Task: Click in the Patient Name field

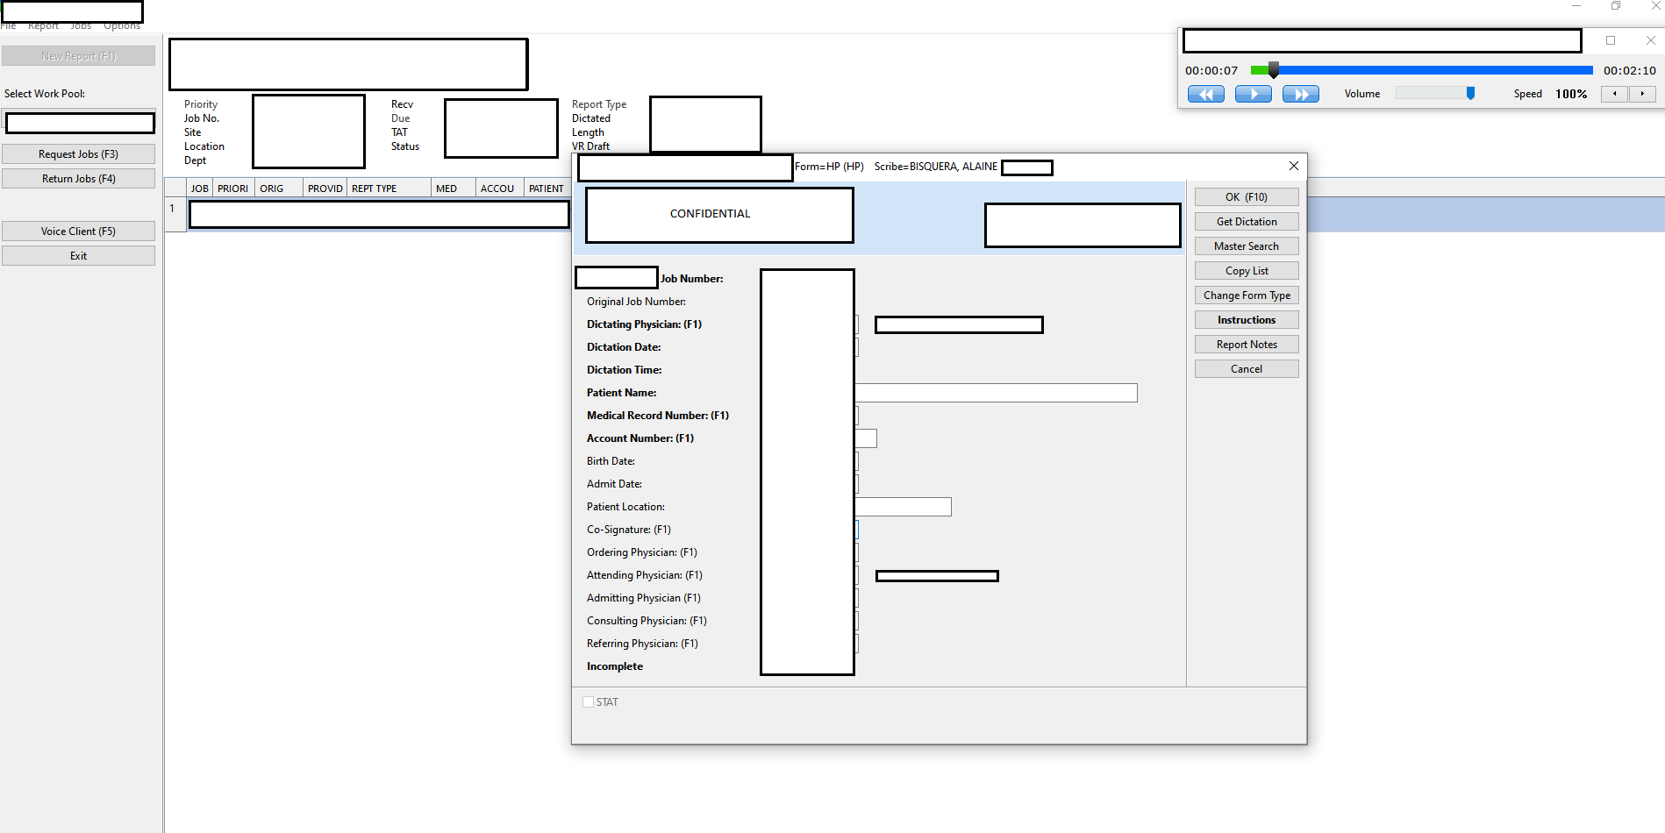Action: click(x=996, y=393)
